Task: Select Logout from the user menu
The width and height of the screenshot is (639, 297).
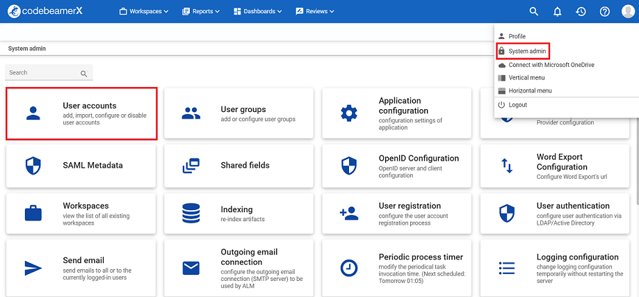Action: pyautogui.click(x=517, y=105)
